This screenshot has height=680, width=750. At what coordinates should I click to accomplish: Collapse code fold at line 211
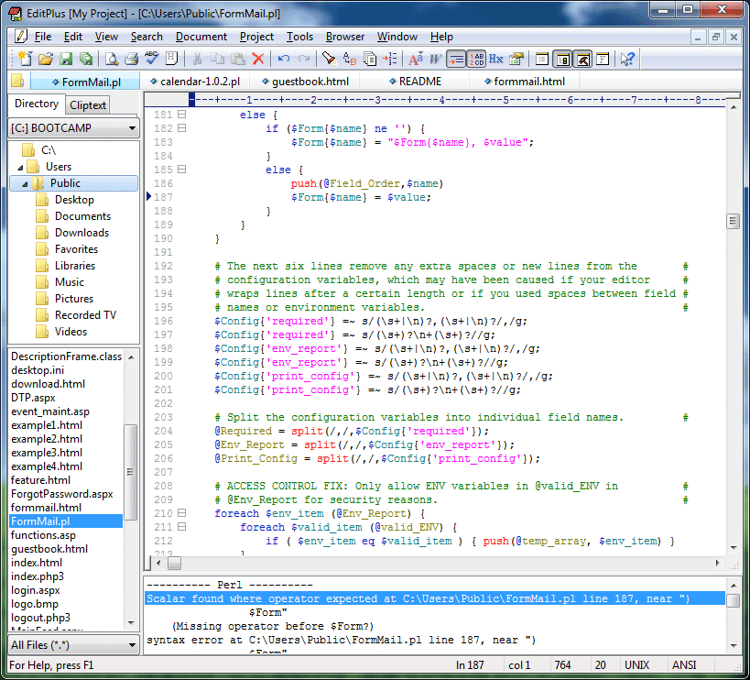[181, 527]
